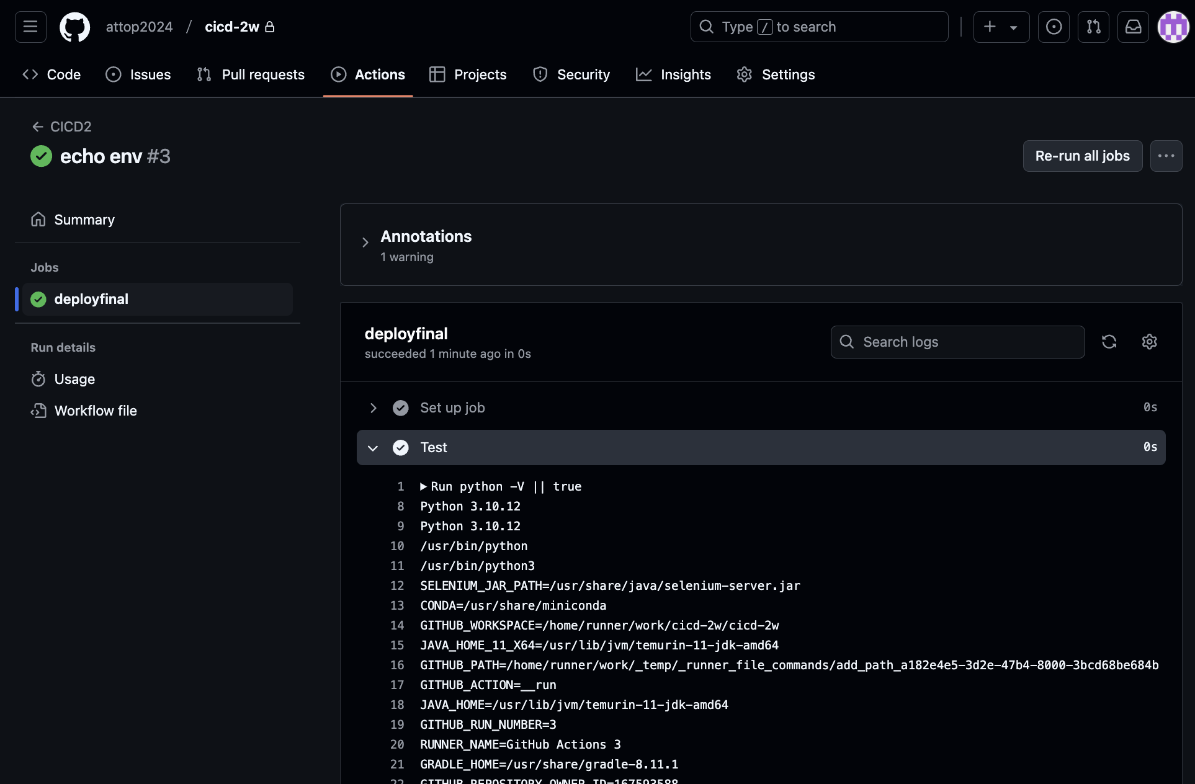Refresh logs with the reload icon
This screenshot has height=784, width=1195.
click(1109, 342)
